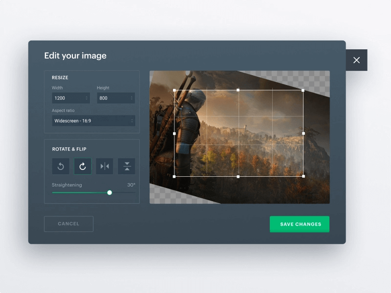Click the top-right crop handle
391x293 pixels.
(x=303, y=90)
